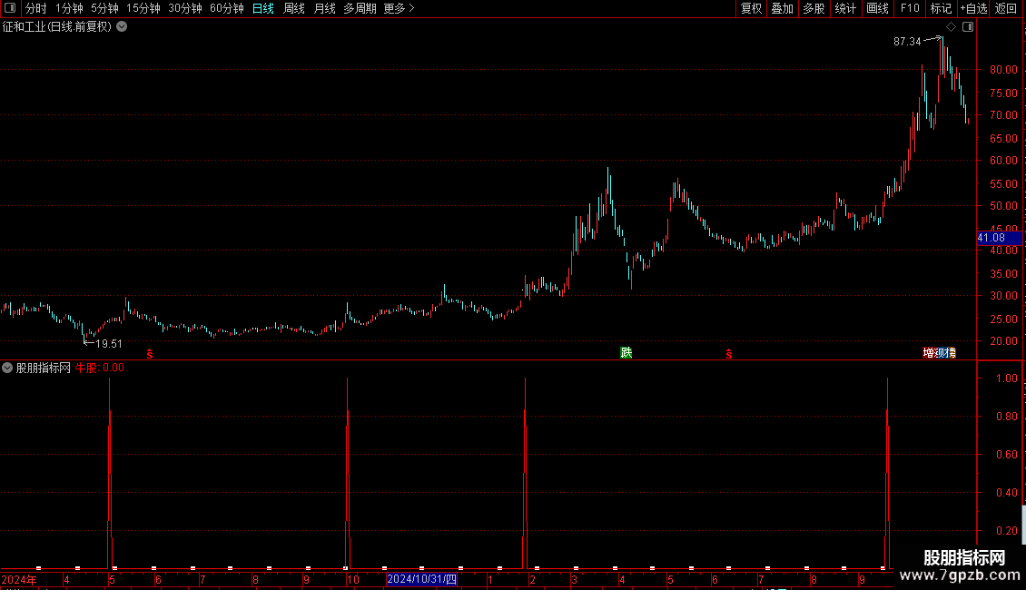The image size is (1026, 590).
Task: Click the 41.08 price tag on the axis
Action: click(x=999, y=238)
